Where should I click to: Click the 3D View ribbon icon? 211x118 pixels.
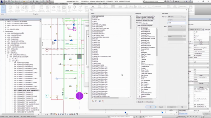point(70,9)
